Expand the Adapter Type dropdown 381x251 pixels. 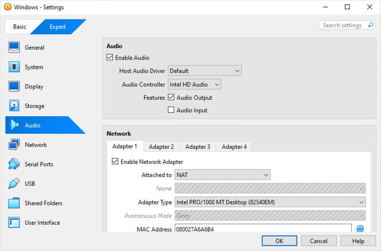click(x=270, y=202)
